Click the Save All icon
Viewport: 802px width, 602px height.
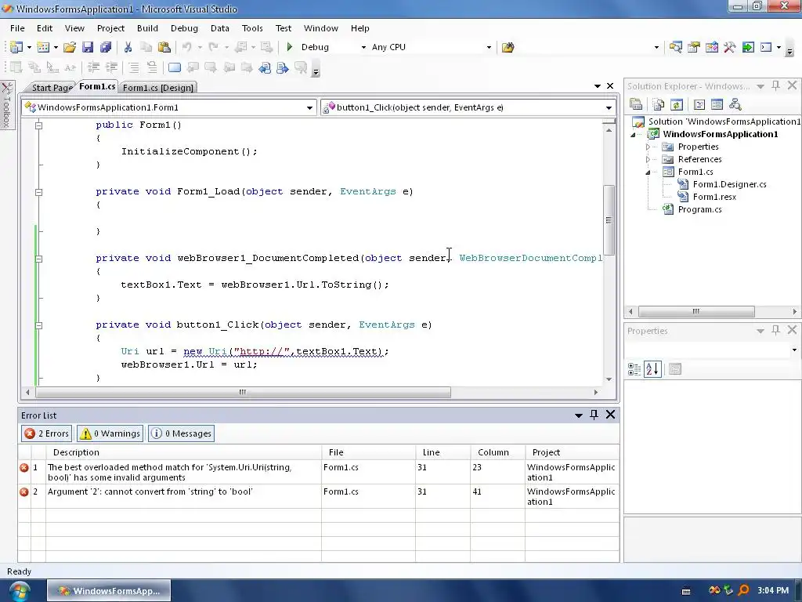[x=106, y=47]
